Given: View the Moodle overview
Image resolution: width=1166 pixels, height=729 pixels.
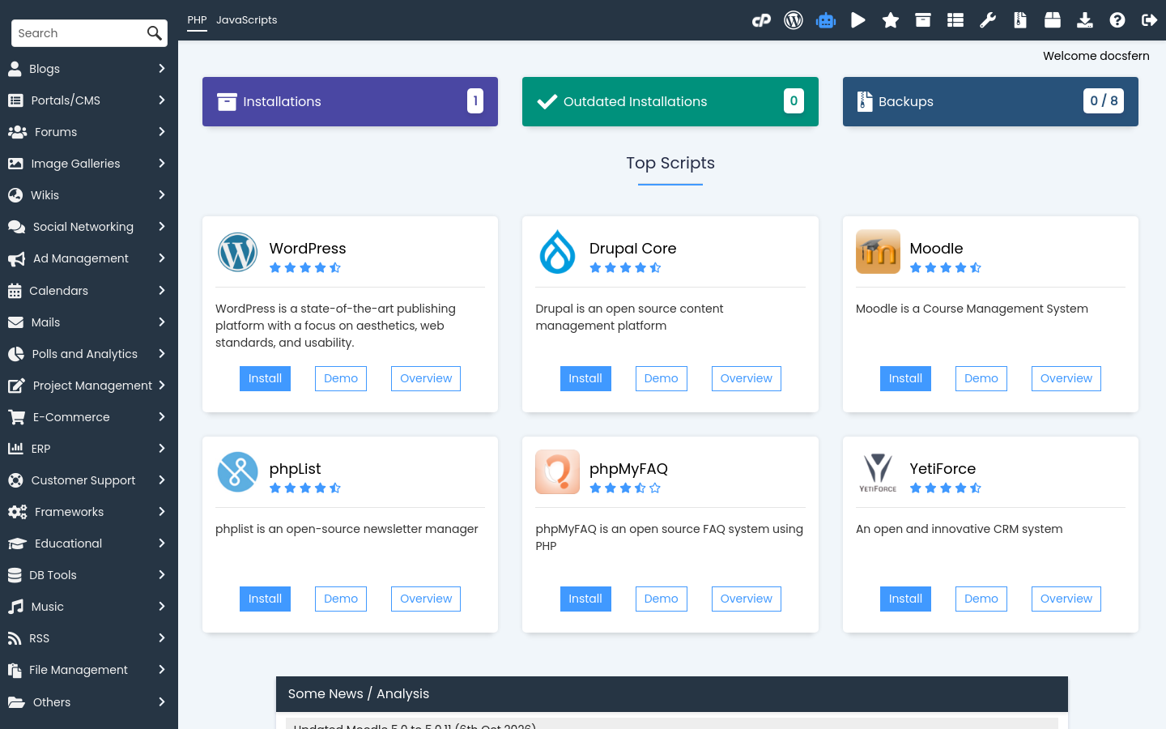Looking at the screenshot, I should (1066, 378).
